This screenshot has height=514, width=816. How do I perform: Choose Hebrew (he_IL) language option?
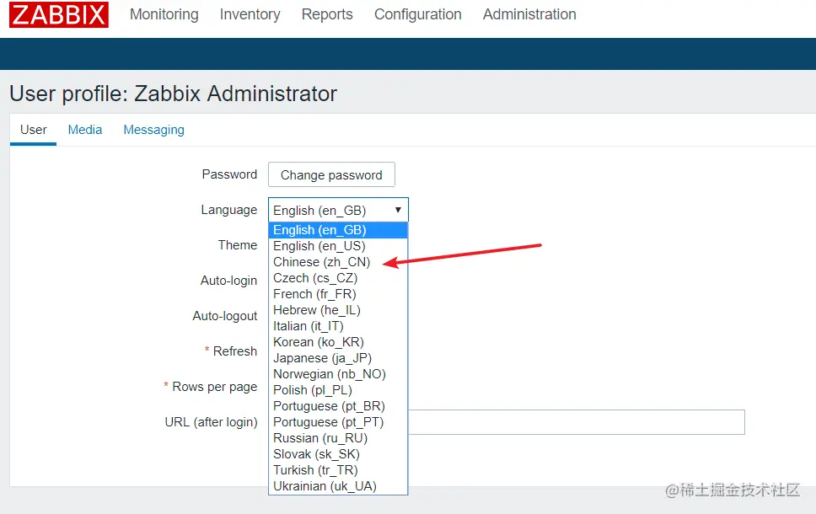pos(338,310)
